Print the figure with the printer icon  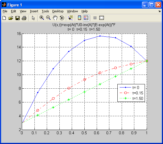24,18
